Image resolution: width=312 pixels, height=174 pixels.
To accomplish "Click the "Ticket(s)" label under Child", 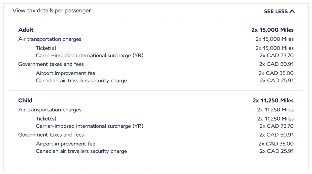I will pyautogui.click(x=46, y=119).
